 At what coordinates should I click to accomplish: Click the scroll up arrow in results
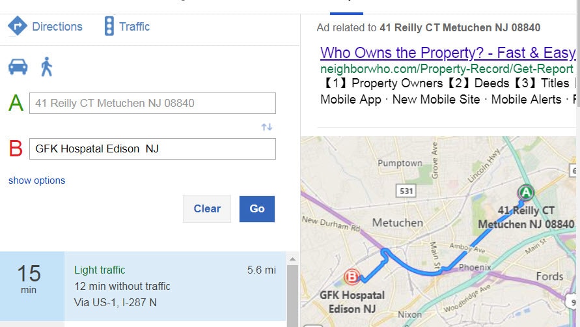pos(292,259)
